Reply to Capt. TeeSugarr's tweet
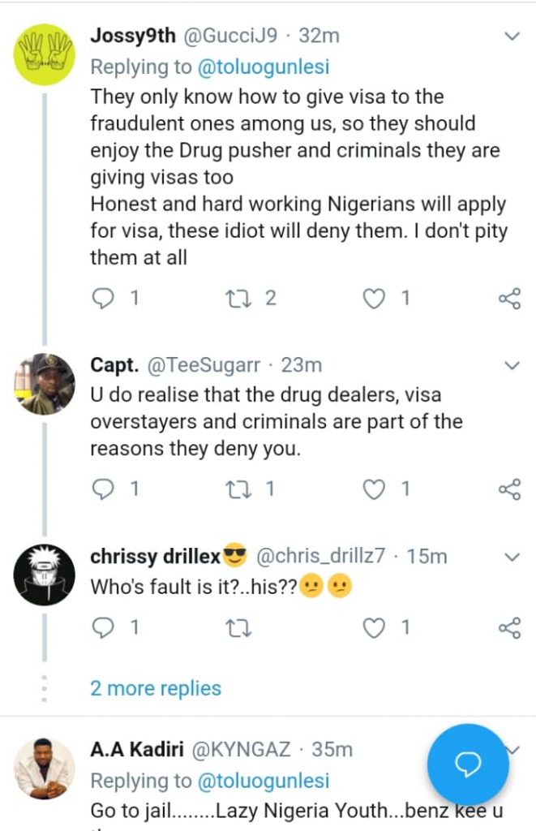The image size is (536, 831). pyautogui.click(x=103, y=489)
